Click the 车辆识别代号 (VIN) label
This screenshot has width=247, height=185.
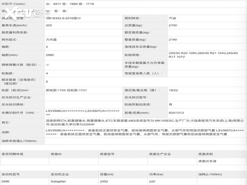click(20, 113)
